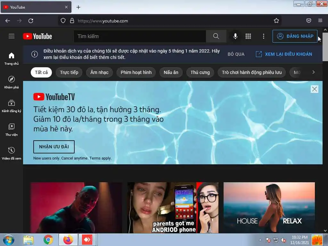Open a new browser tab
Viewport: 328px width, 246px height.
(78, 7)
